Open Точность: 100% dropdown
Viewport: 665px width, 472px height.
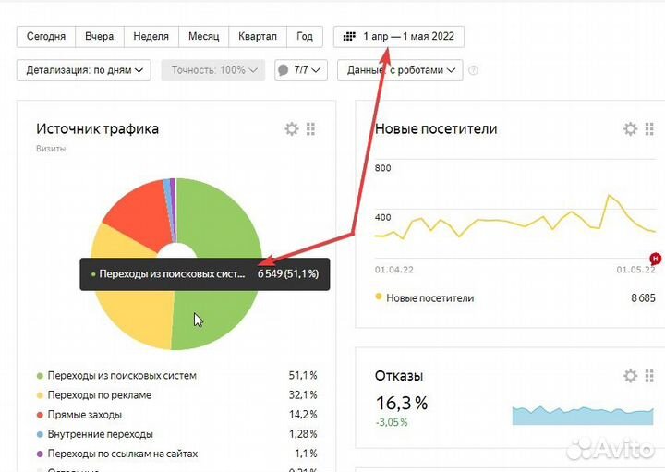pyautogui.click(x=213, y=70)
